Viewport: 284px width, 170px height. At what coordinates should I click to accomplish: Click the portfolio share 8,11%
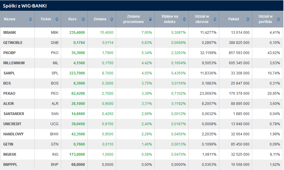(275, 154)
